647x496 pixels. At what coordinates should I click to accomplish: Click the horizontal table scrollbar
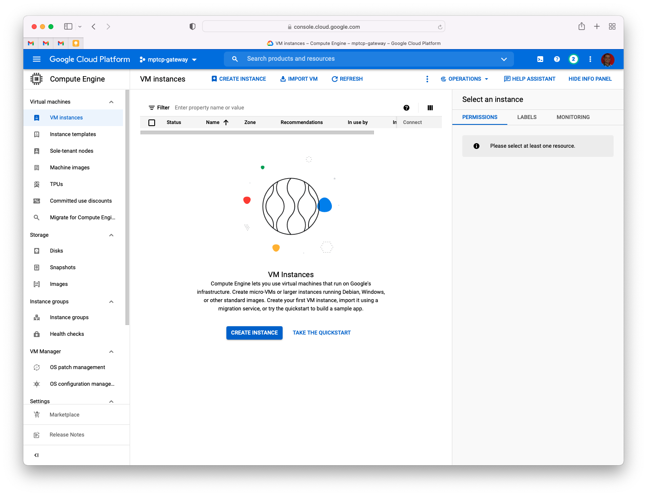257,133
